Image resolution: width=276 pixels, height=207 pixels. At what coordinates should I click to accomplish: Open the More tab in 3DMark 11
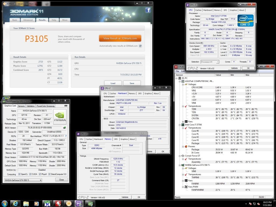[65, 20]
